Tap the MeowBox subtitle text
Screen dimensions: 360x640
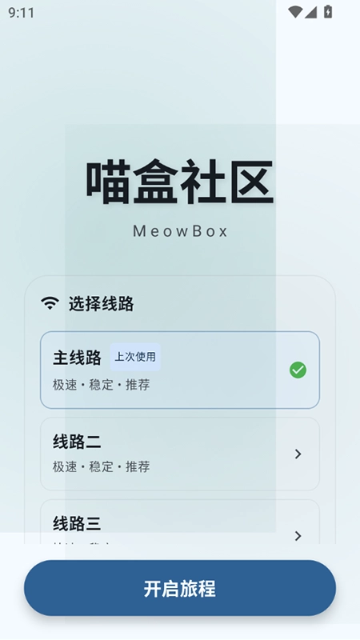click(180, 231)
